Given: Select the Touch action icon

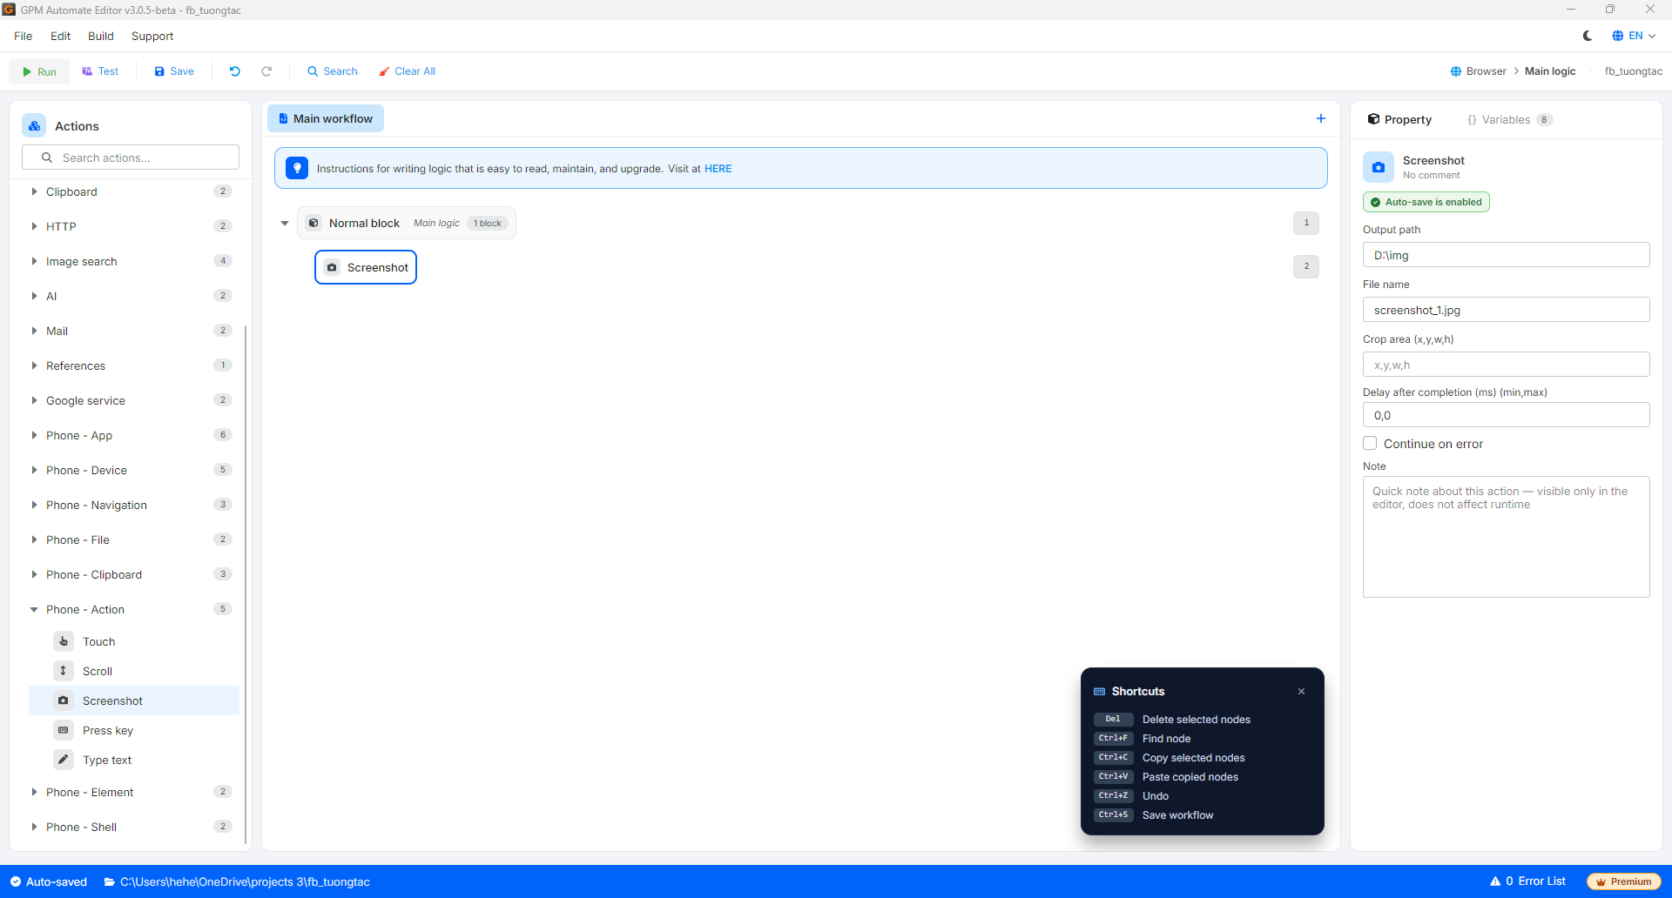Looking at the screenshot, I should [x=64, y=641].
